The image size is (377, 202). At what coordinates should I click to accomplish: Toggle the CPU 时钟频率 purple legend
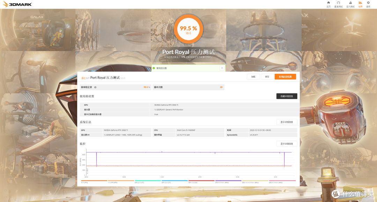[228, 181]
